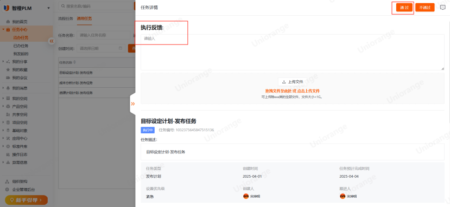Screen dimensions: 450x207
Task: Click the icon beside 基础对象
Action: click(8, 131)
